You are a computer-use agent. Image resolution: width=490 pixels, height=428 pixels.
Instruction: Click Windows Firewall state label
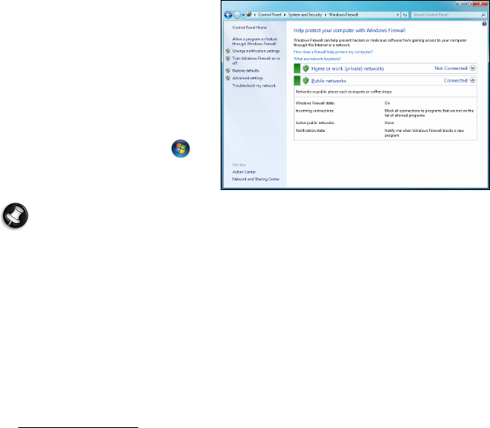click(x=315, y=103)
